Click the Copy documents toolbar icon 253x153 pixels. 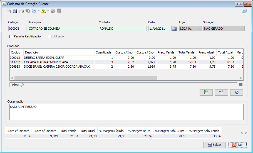tap(21, 11)
